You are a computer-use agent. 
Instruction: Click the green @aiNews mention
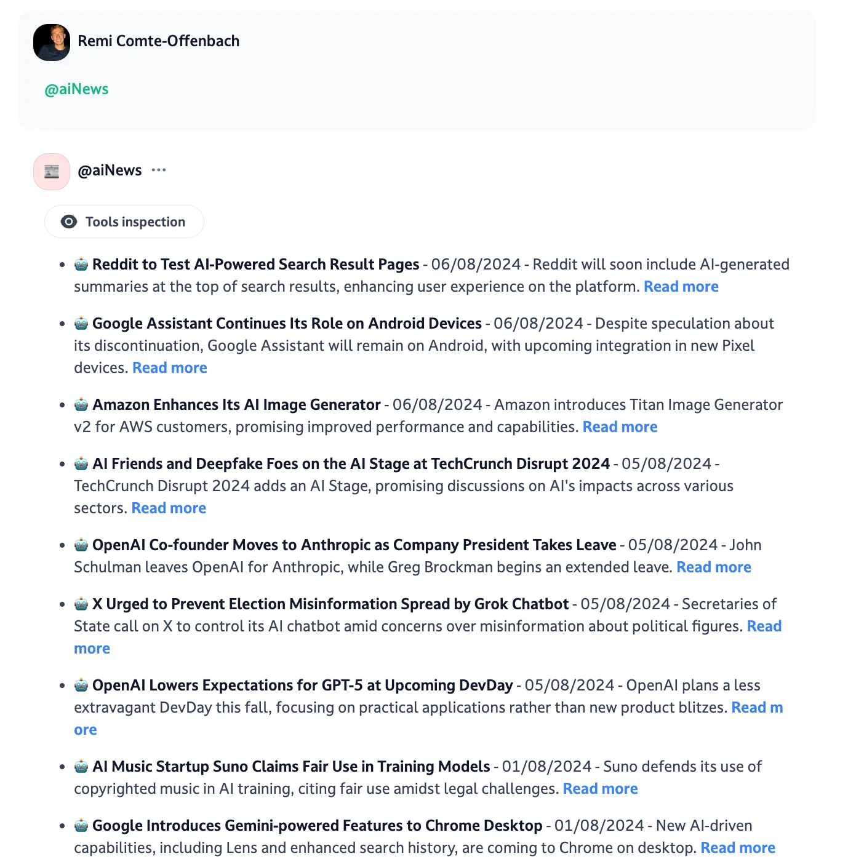(x=76, y=89)
